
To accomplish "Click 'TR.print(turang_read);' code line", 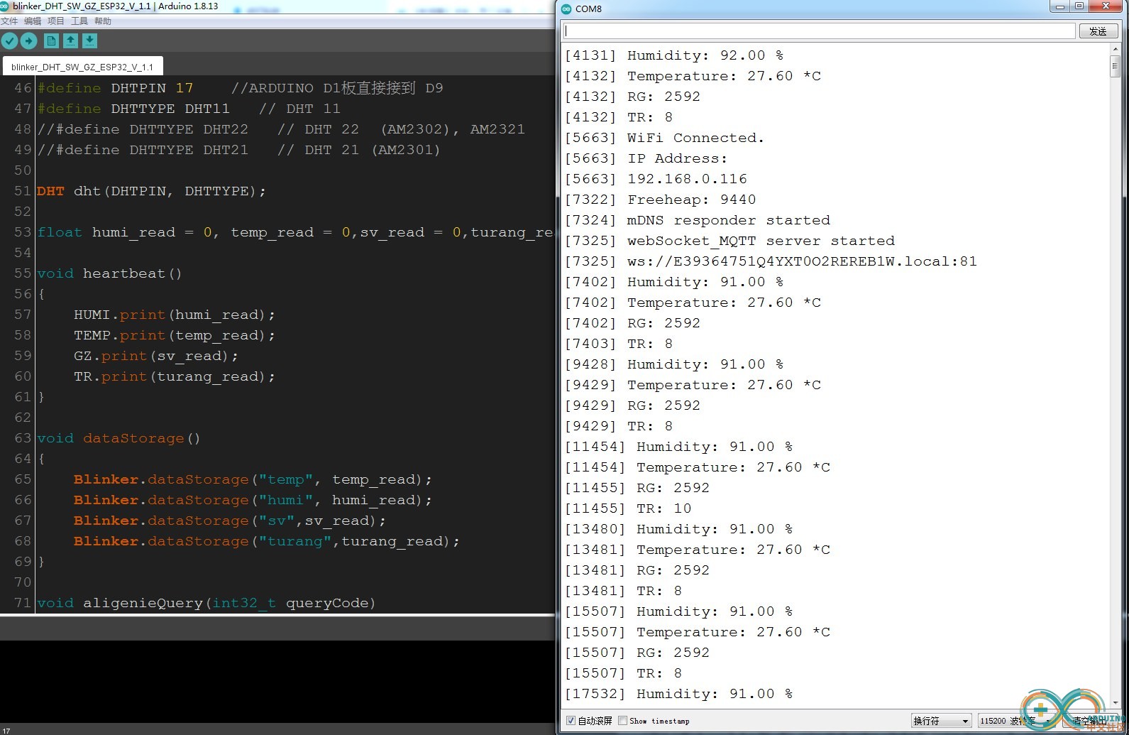I will coord(174,376).
